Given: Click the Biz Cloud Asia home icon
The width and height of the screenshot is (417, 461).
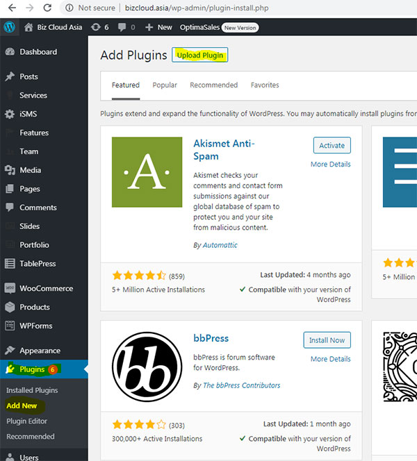Looking at the screenshot, I should (x=28, y=27).
